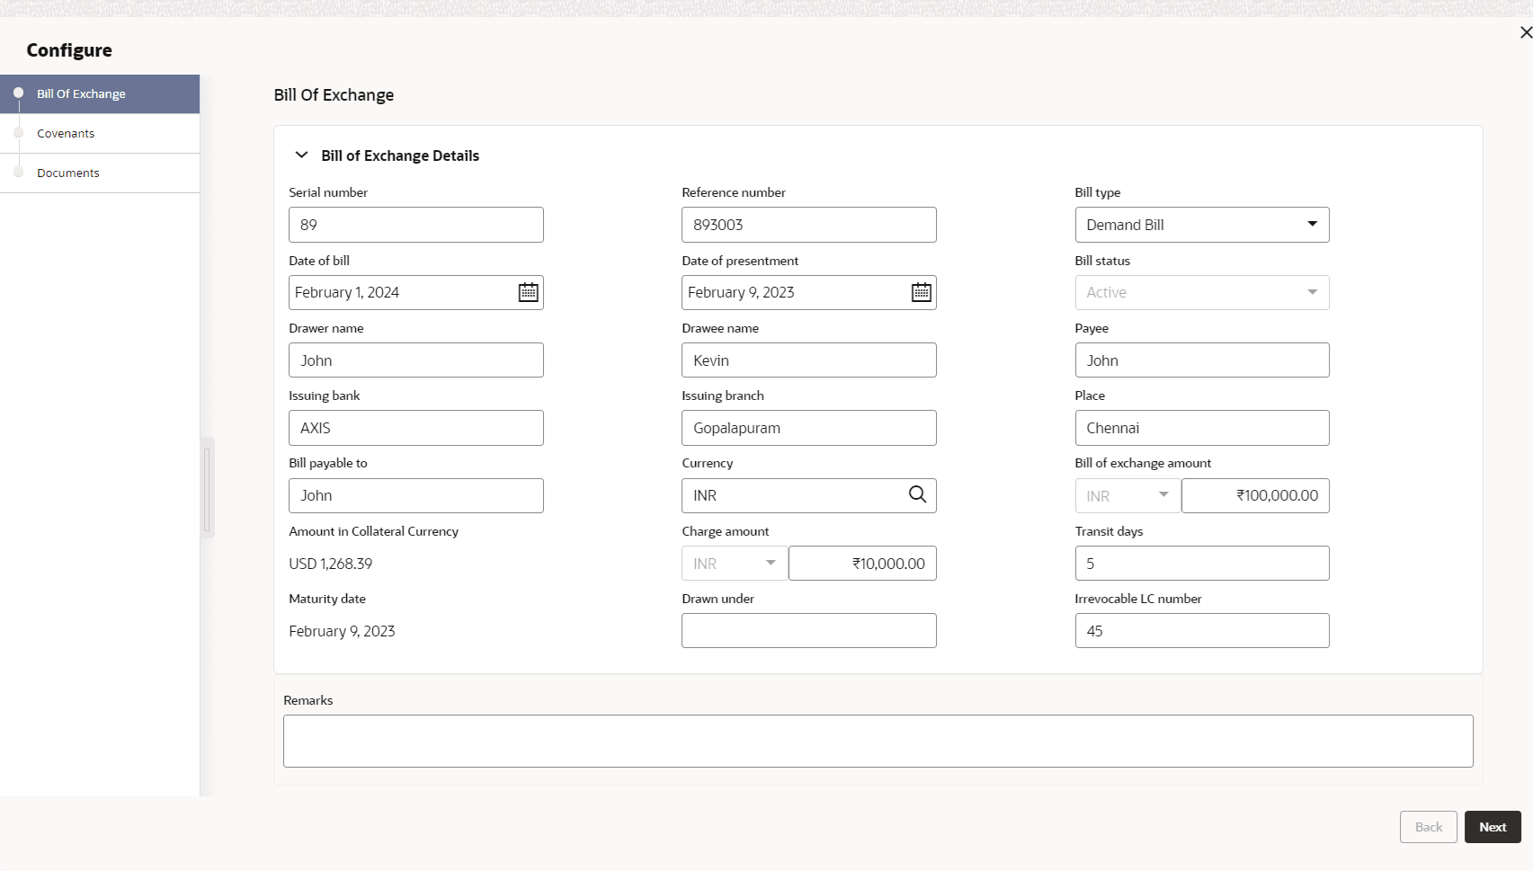The height and width of the screenshot is (871, 1533).
Task: Open the Date of presentment calendar picker
Action: pos(922,292)
